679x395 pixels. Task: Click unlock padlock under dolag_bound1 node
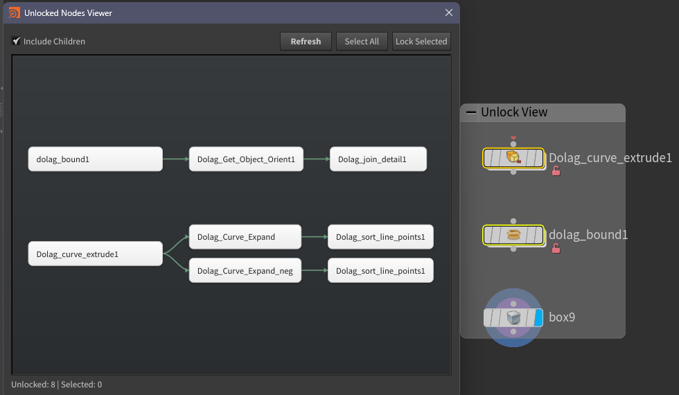556,248
